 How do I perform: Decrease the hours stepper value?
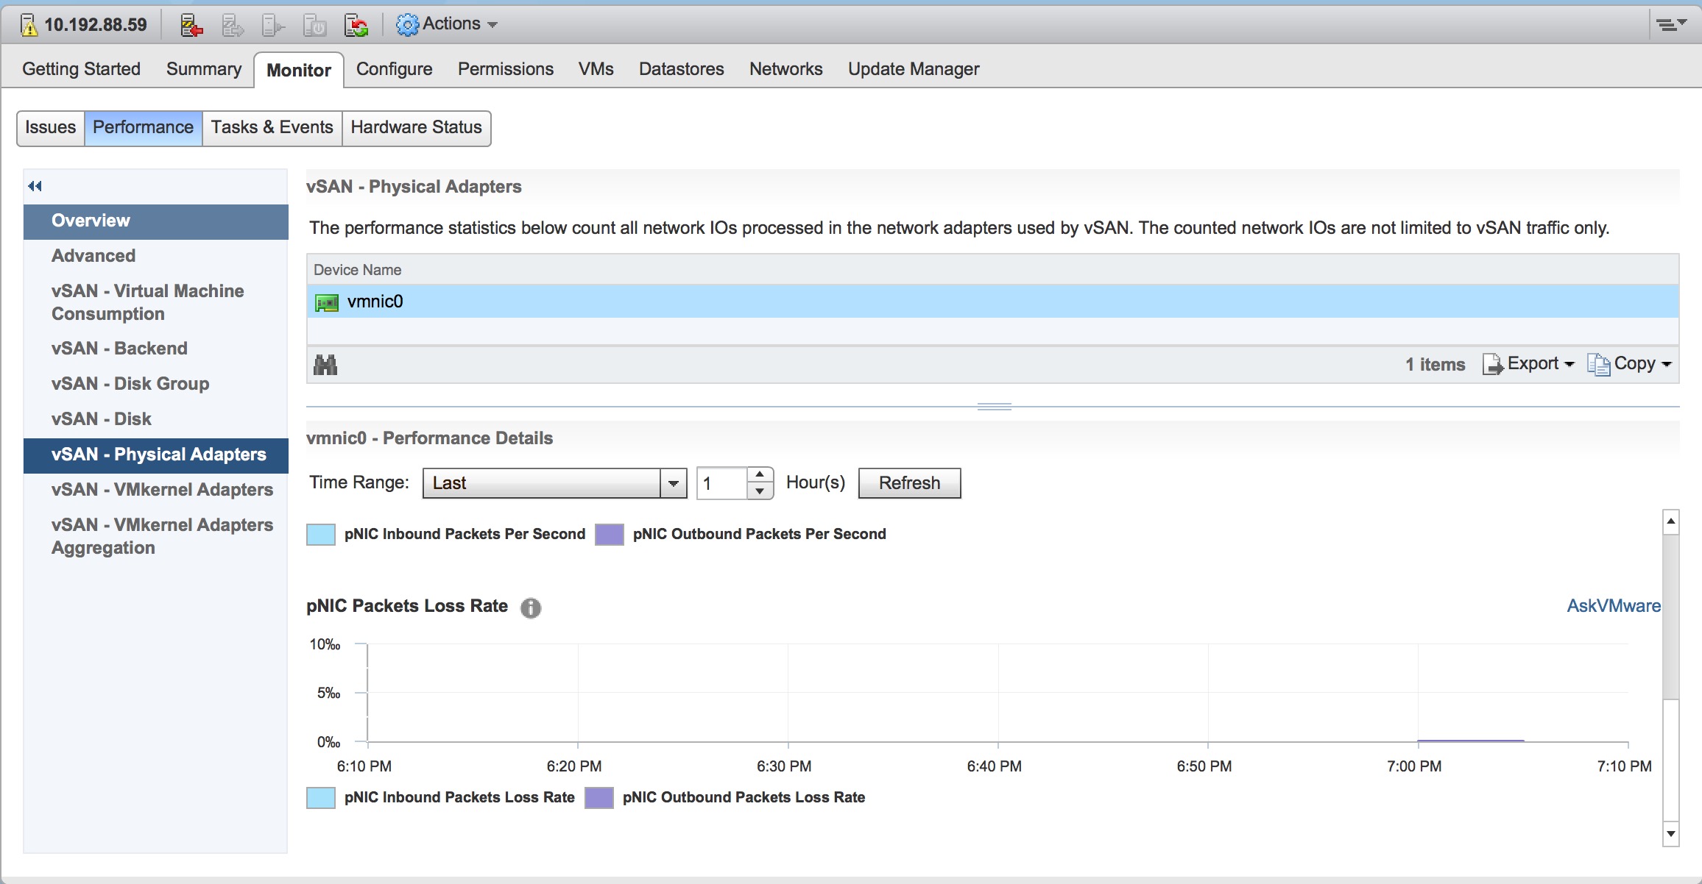pos(760,491)
